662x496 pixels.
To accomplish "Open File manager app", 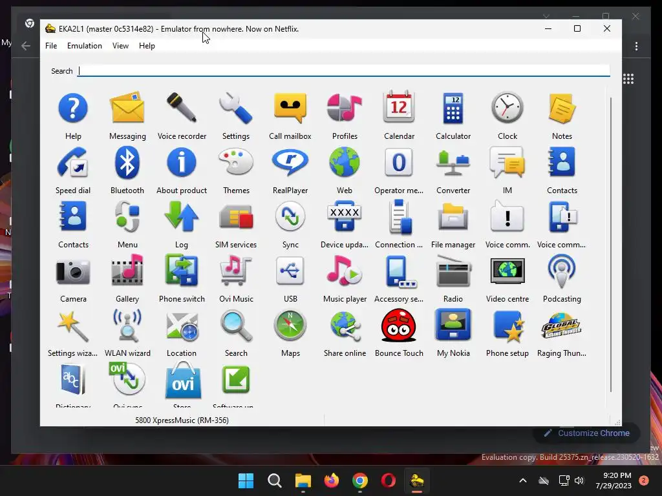I will tap(453, 216).
